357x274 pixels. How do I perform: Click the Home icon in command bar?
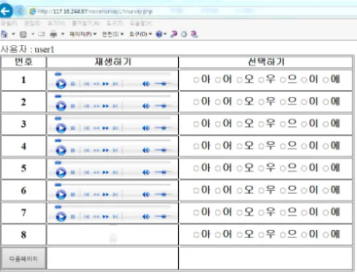click(x=4, y=34)
